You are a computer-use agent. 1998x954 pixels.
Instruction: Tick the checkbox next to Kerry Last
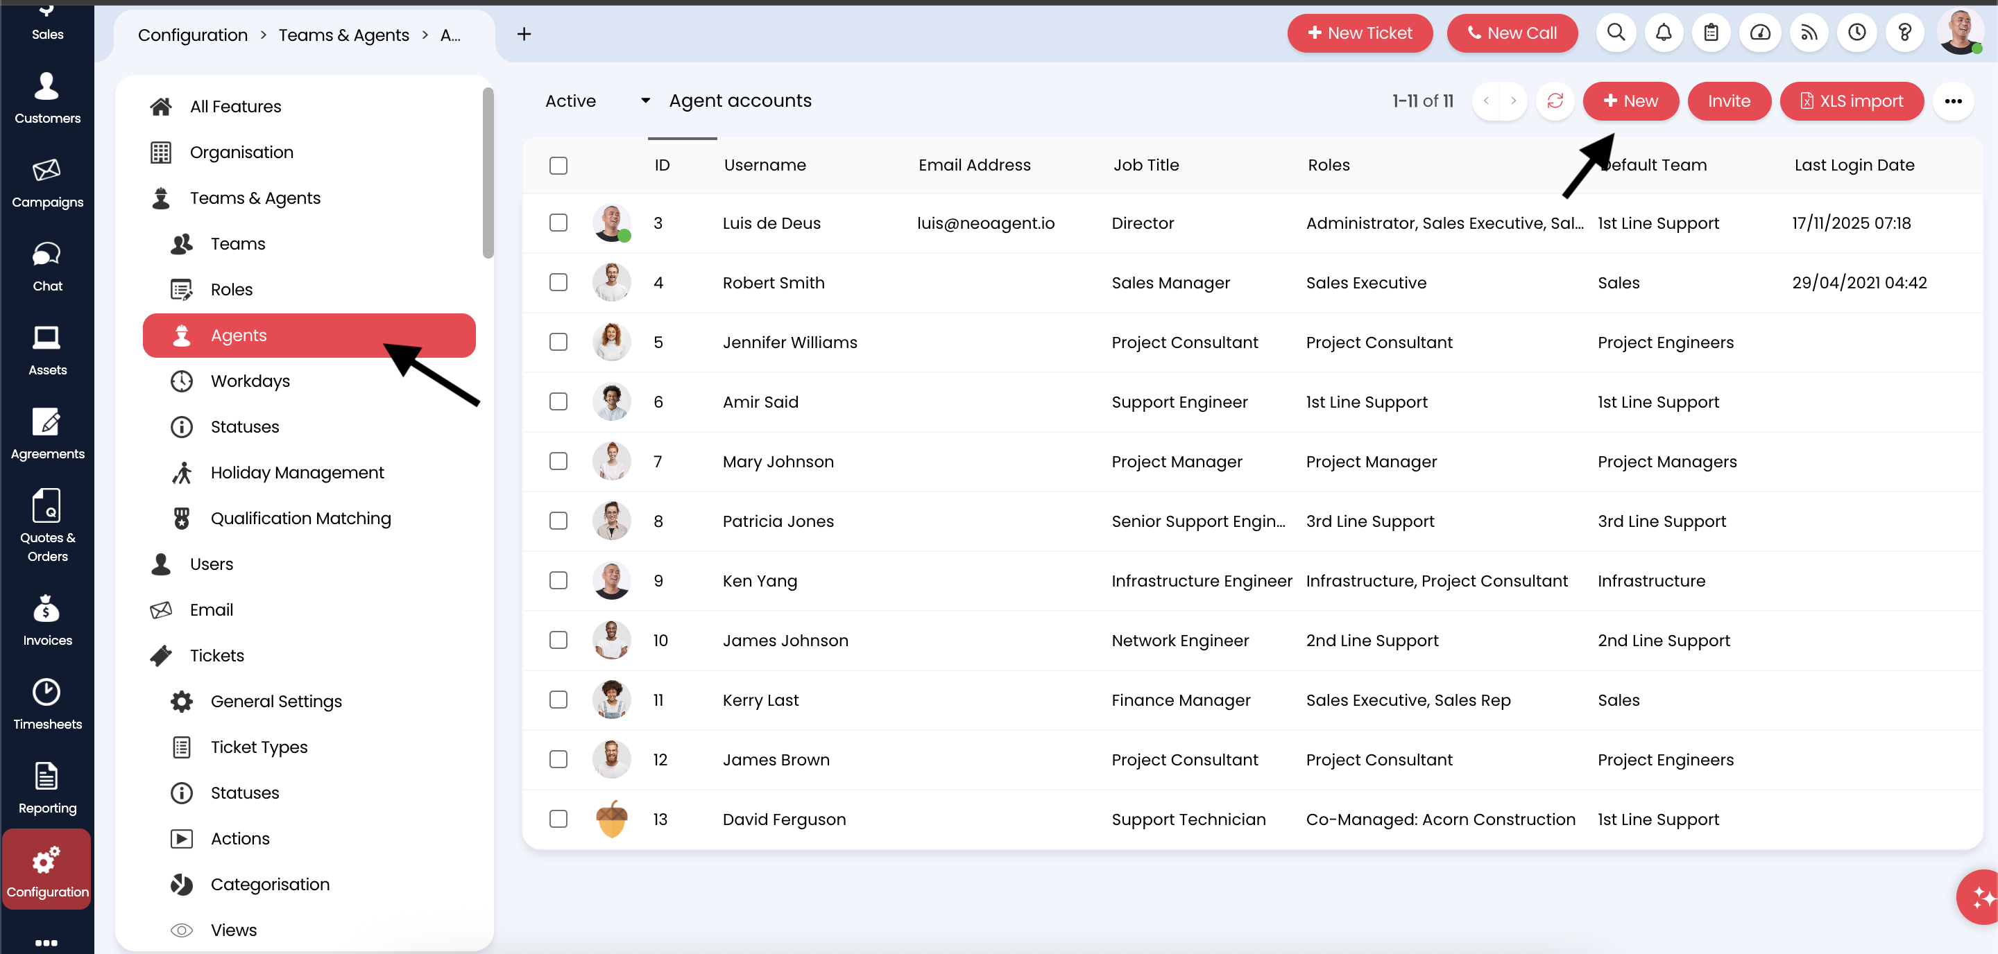pyautogui.click(x=558, y=700)
